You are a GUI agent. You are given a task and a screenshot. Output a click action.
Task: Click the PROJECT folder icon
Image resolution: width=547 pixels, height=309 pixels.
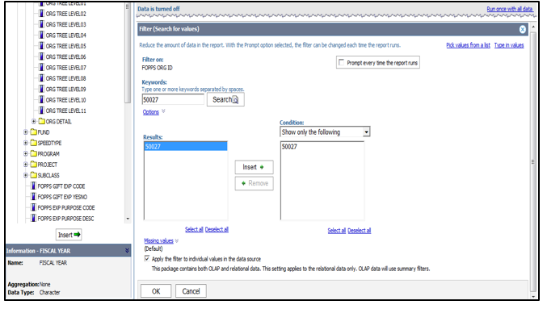coord(33,165)
